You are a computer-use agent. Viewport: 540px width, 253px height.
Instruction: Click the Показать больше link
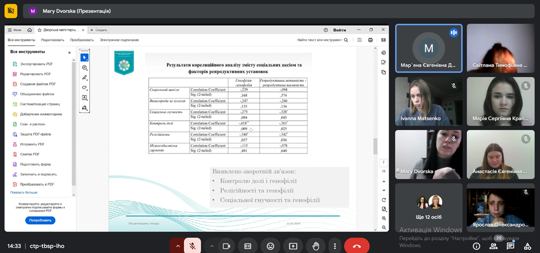click(x=24, y=192)
